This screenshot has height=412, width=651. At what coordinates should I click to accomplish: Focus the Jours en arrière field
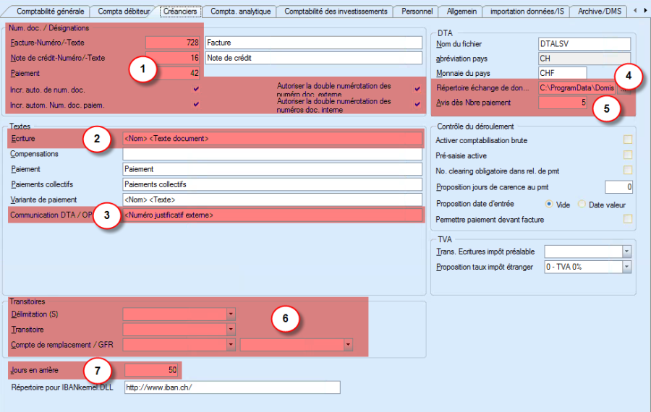point(152,371)
